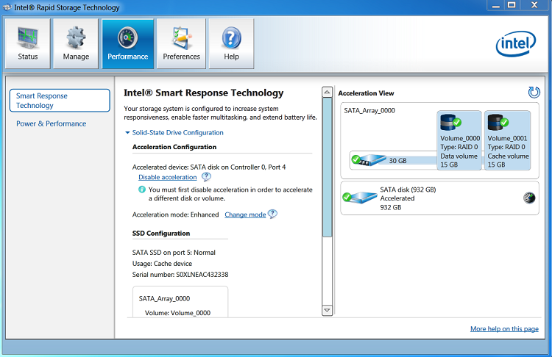Click the scrollbar down arrow

coord(328,310)
